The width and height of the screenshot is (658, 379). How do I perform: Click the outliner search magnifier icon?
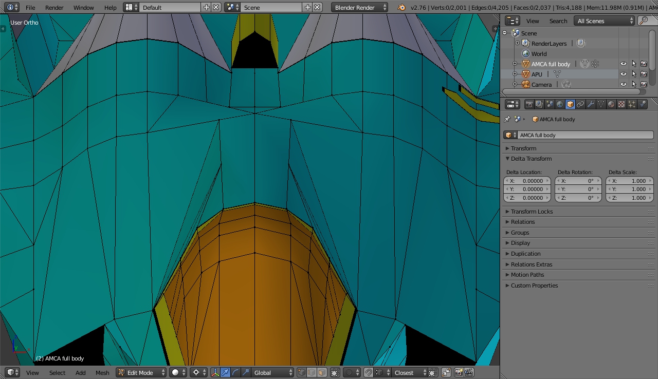pos(643,21)
